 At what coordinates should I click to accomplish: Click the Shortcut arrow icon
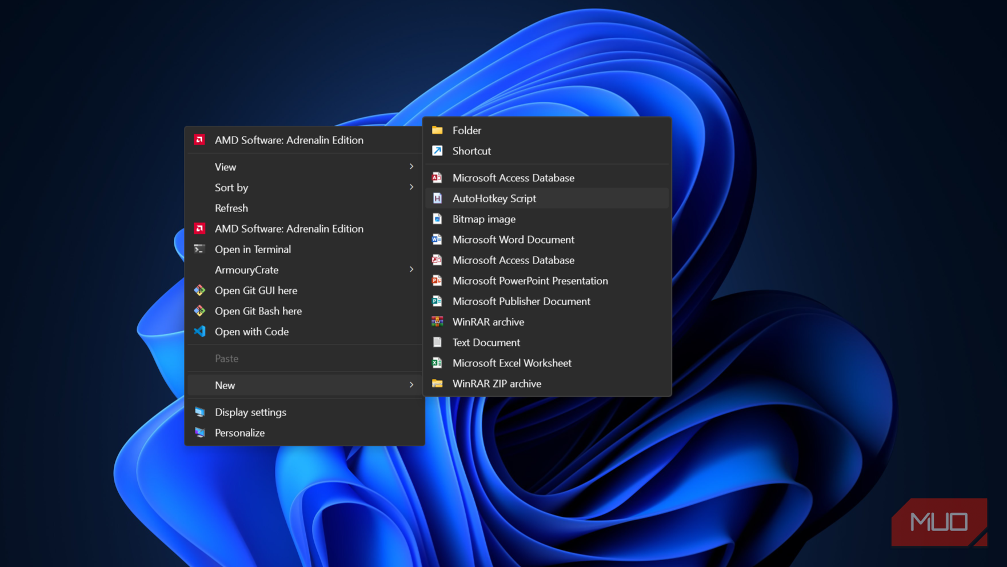[437, 151]
